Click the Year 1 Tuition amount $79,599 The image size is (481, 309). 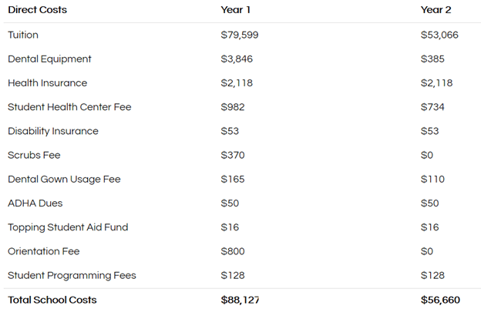click(x=239, y=35)
